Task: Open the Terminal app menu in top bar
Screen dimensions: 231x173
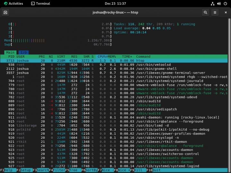Action: coord(41,4)
